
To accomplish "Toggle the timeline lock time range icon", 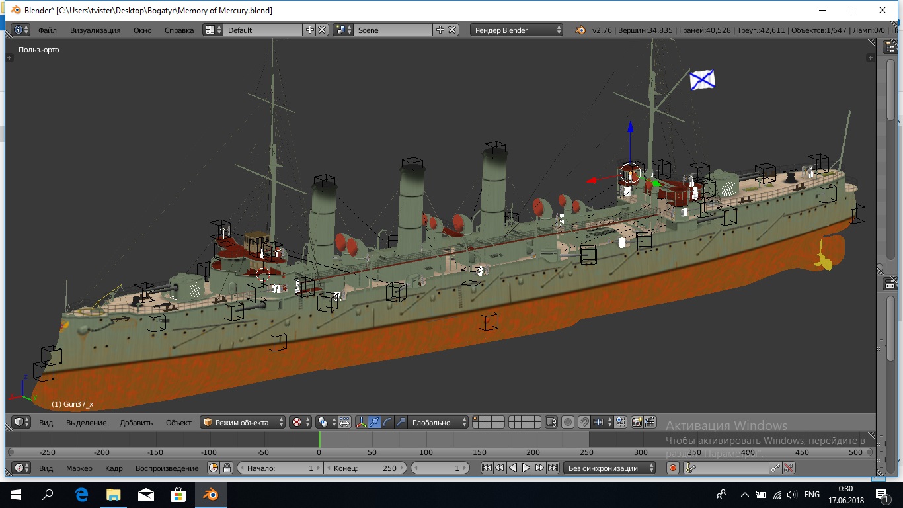I will point(227,468).
